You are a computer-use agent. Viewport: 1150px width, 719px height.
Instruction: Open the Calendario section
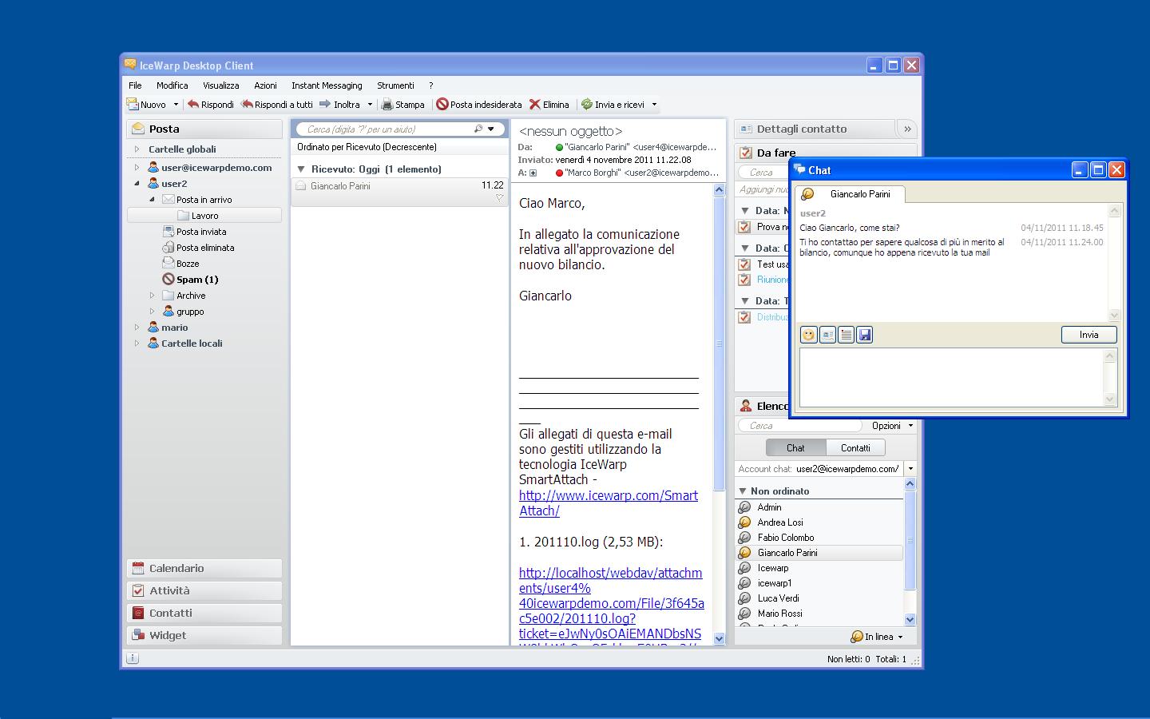(x=204, y=568)
